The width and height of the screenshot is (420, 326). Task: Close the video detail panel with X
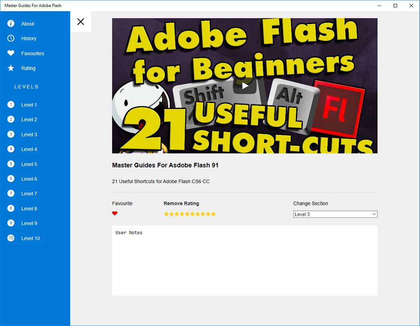80,22
